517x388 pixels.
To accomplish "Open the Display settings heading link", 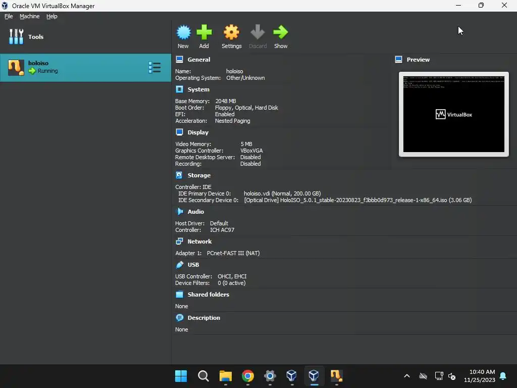I will tap(198, 132).
